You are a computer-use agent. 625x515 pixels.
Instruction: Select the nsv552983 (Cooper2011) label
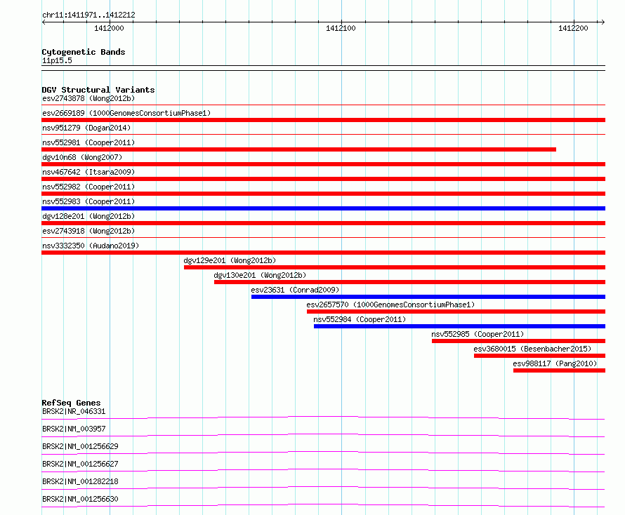coord(88,201)
